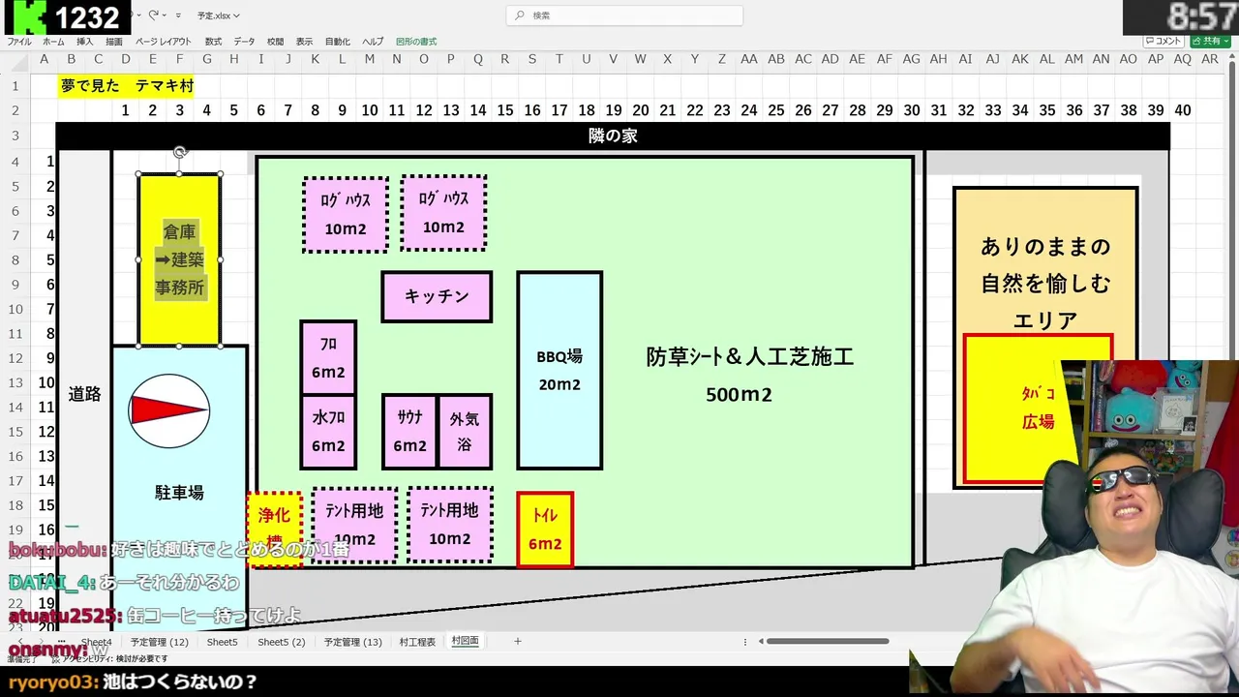Image resolution: width=1239 pixels, height=697 pixels.
Task: Open the ヘルプ ribbon tab
Action: click(373, 42)
